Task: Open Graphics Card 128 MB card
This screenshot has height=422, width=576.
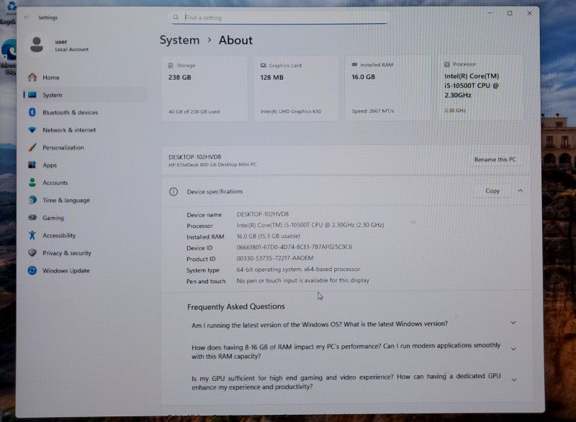Action: coord(296,88)
